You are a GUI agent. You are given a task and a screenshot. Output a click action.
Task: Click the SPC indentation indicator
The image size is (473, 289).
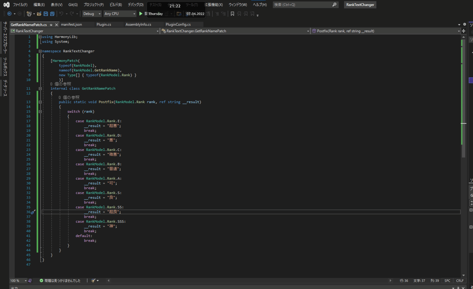447,281
